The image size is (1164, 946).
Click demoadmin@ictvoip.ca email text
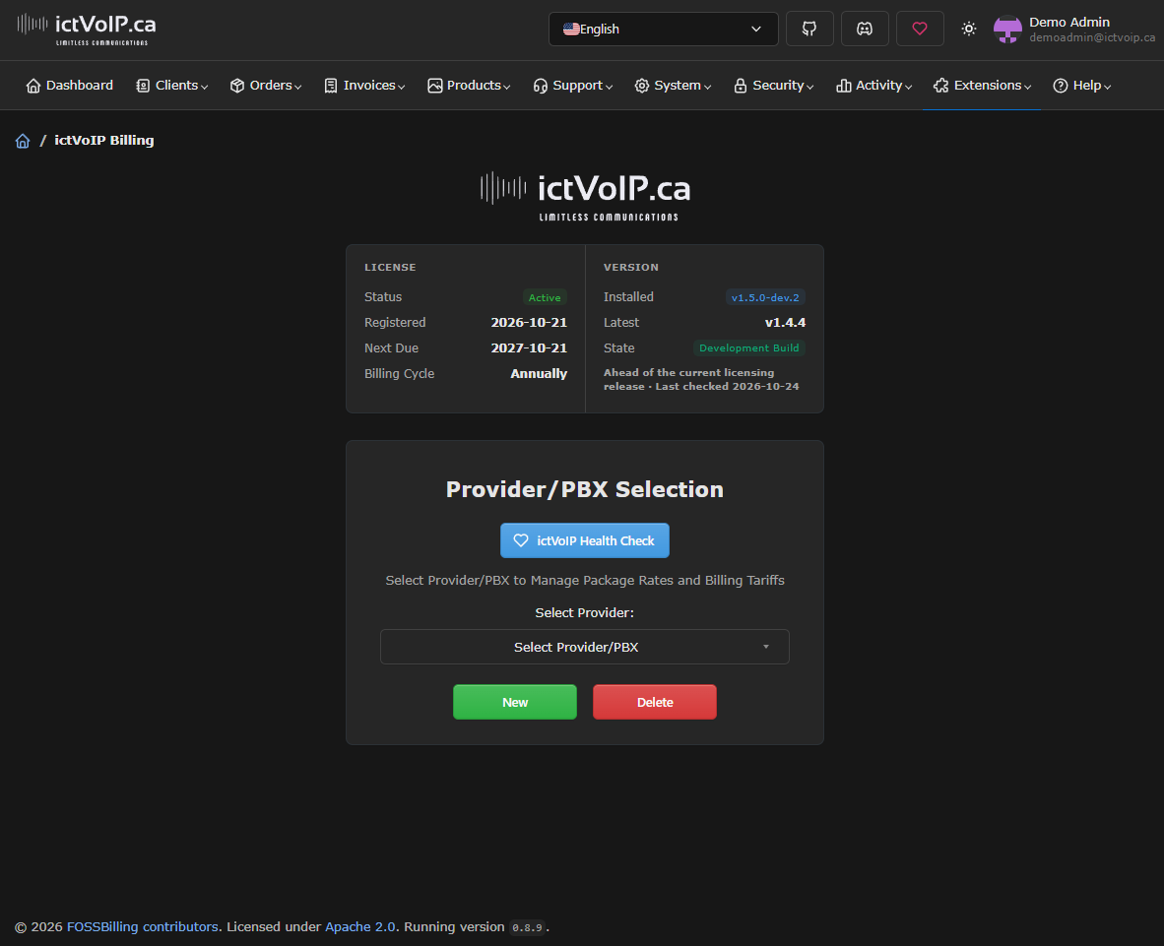click(1092, 37)
